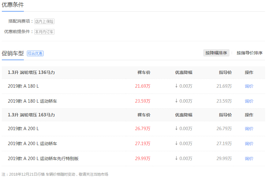Image resolution: width=269 pixels, height=179 pixels.
Task: Click 询价 in the 27.19万 row
Action: pyautogui.click(x=249, y=144)
